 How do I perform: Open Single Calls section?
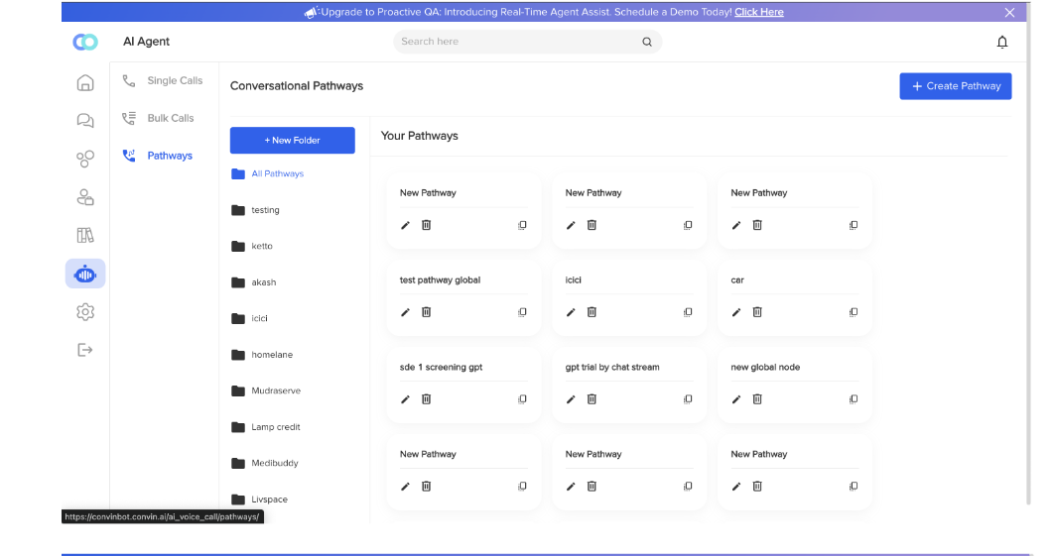[x=164, y=80]
